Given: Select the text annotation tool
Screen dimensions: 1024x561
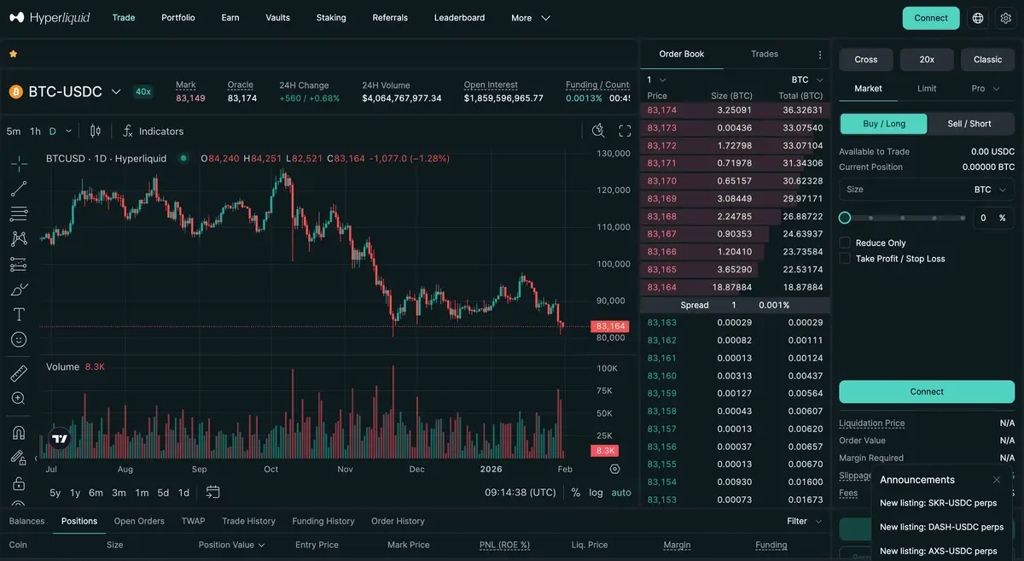Looking at the screenshot, I should coord(19,314).
